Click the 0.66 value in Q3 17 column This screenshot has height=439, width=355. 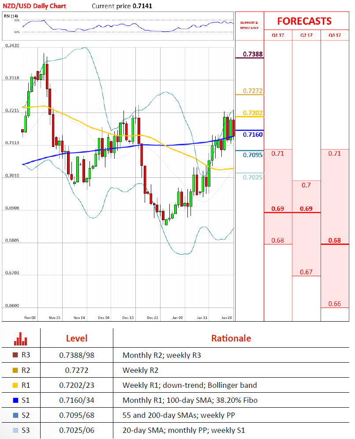coord(335,304)
